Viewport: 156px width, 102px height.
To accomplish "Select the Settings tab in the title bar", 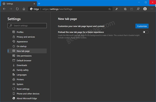I will (x=19, y=4).
